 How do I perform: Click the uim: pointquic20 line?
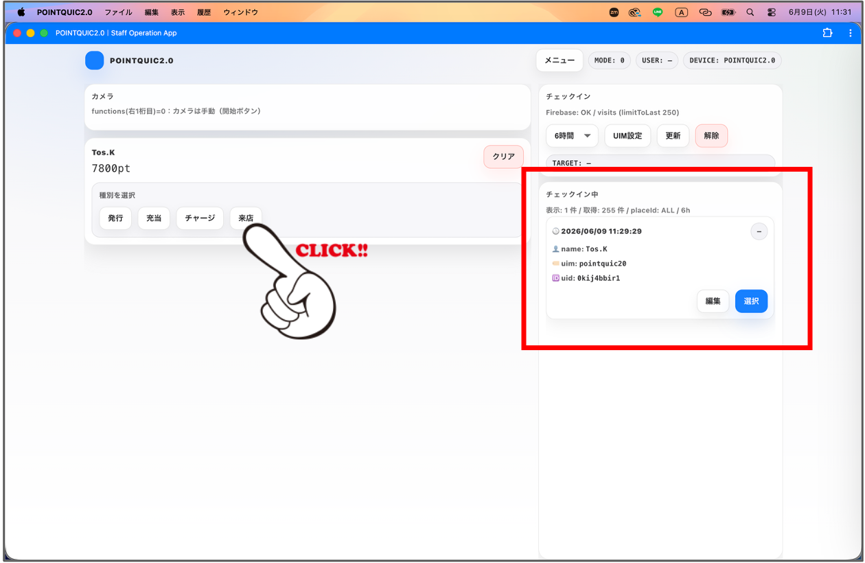coord(589,264)
